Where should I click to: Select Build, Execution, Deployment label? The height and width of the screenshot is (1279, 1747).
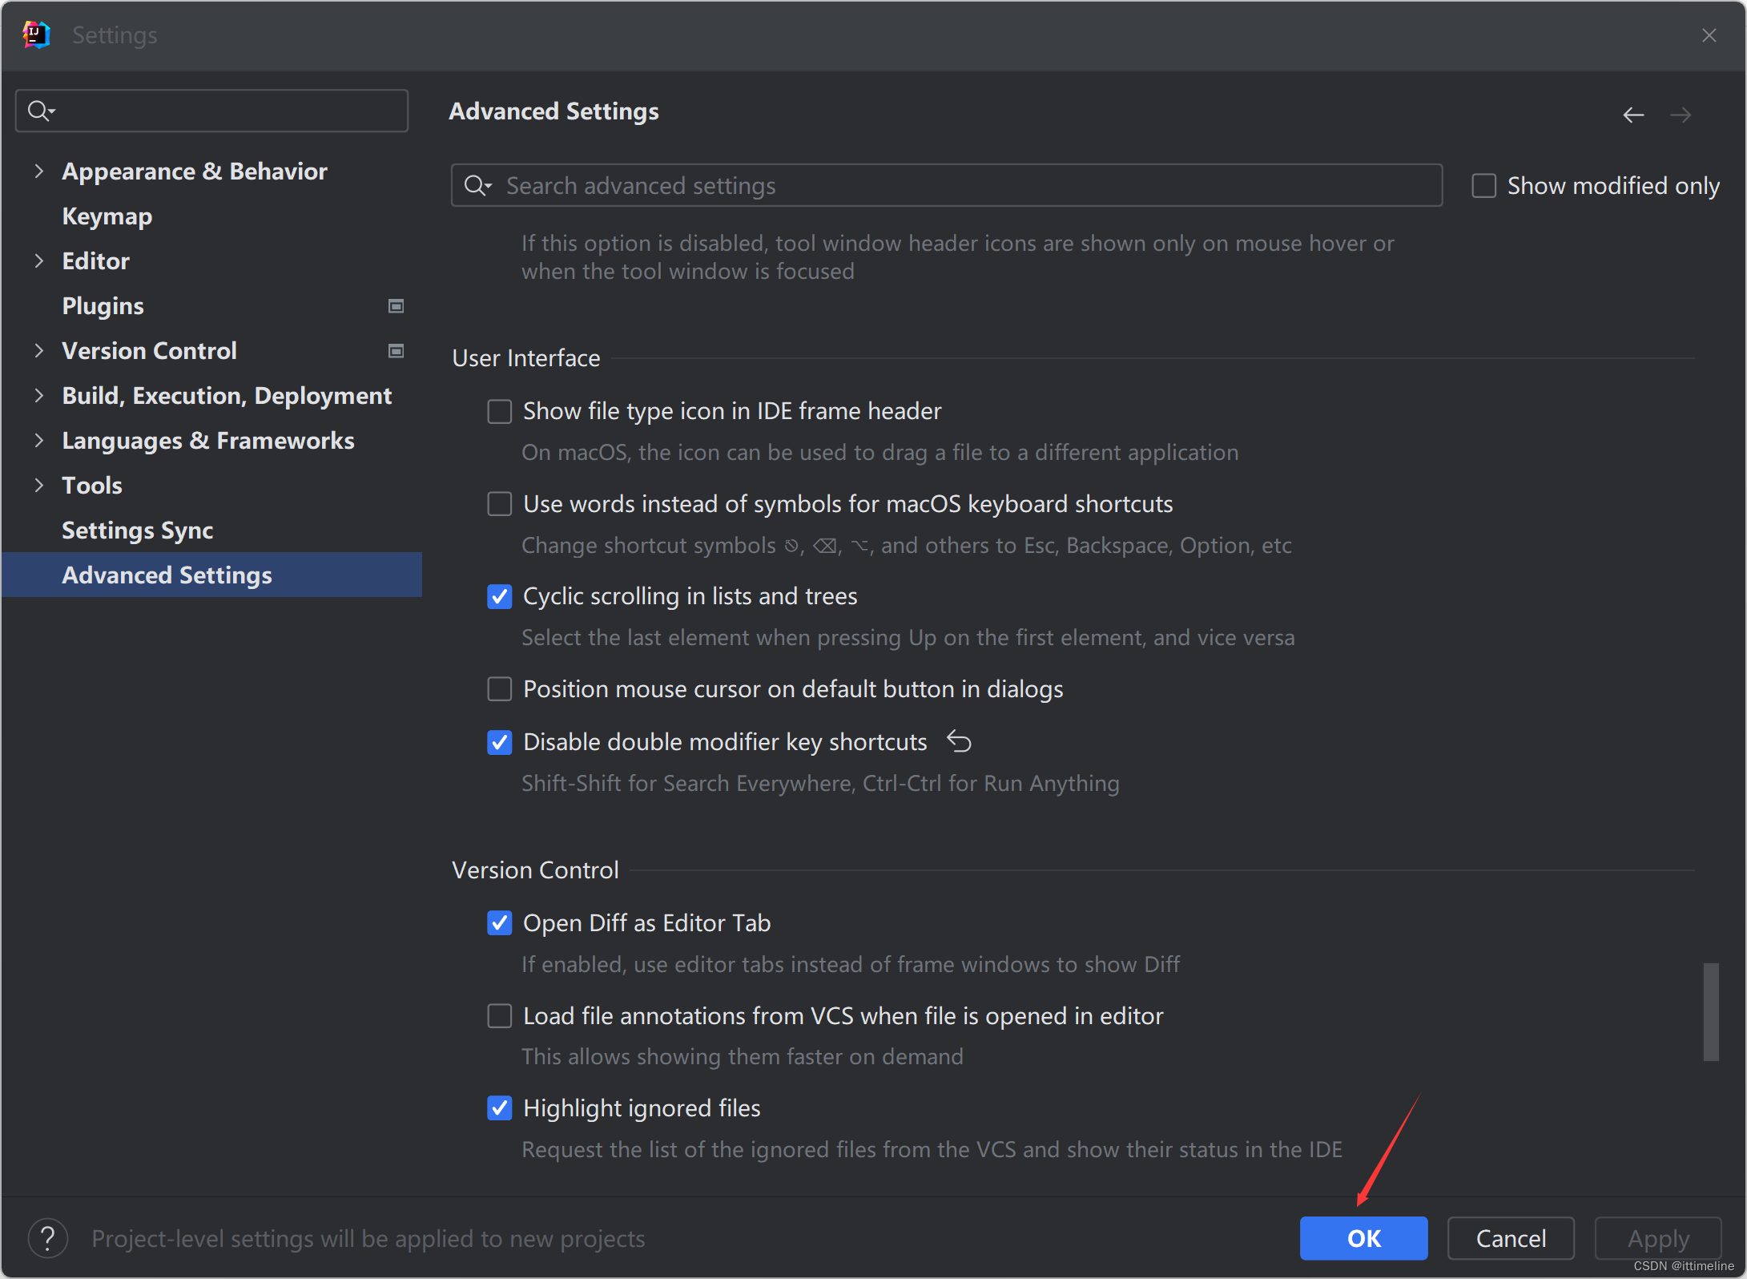(227, 396)
